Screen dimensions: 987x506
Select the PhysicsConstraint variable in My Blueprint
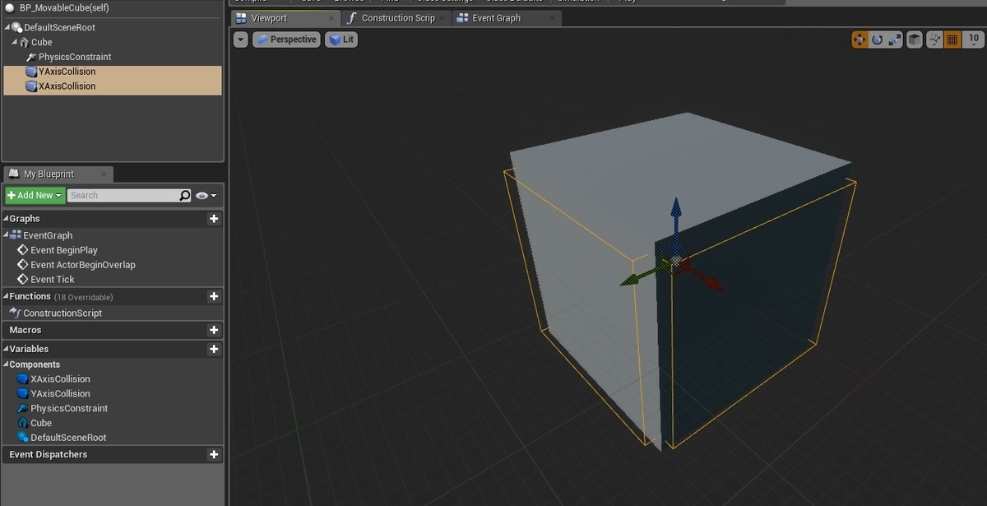click(69, 409)
